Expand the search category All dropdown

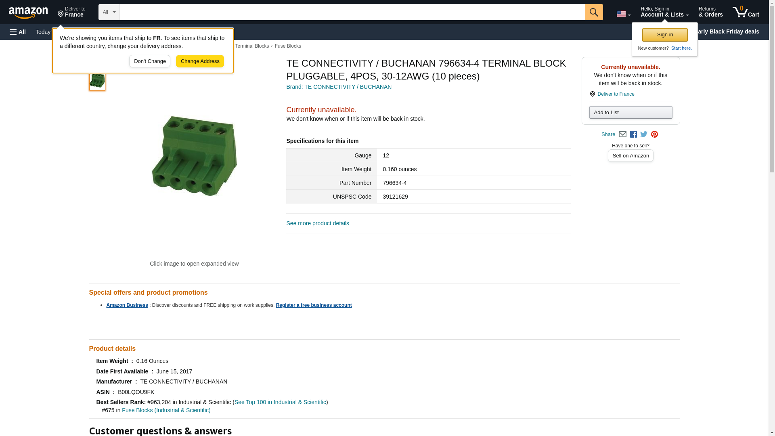coord(109,12)
